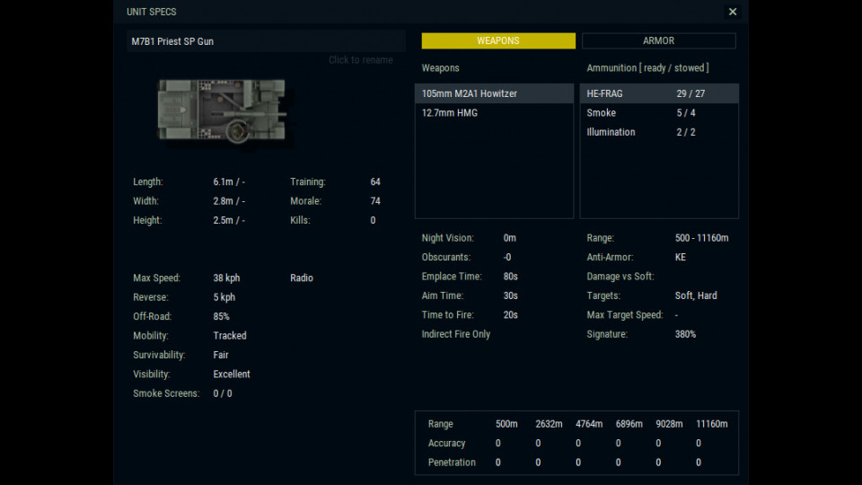862x485 pixels.
Task: Click the UNIT SPECS title
Action: 151,12
